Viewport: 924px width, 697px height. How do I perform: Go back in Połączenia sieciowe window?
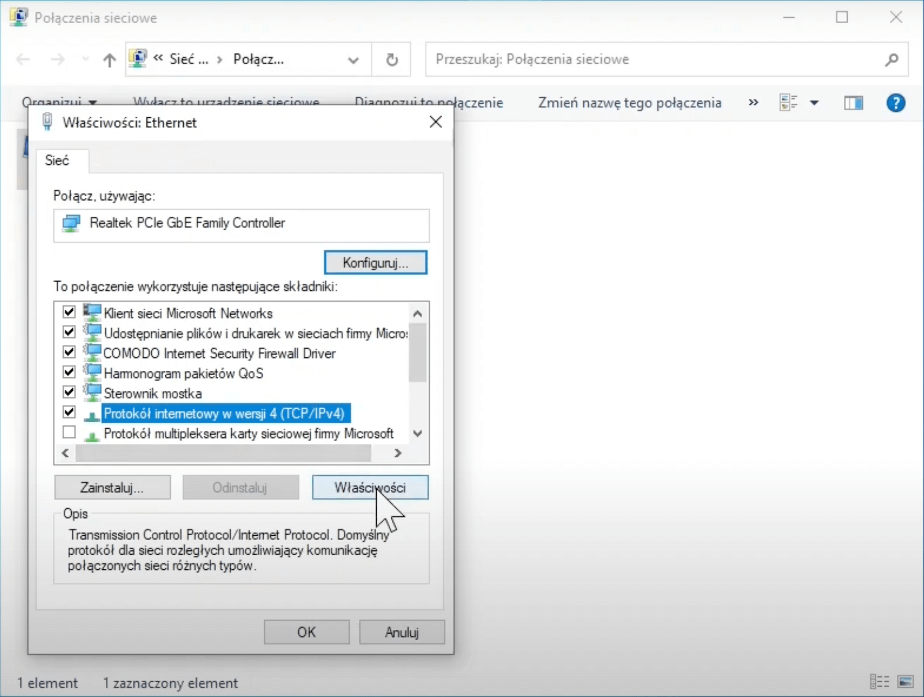23,59
